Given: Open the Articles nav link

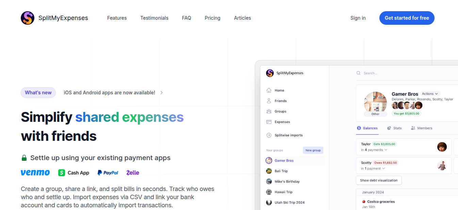Looking at the screenshot, I should 242,18.
